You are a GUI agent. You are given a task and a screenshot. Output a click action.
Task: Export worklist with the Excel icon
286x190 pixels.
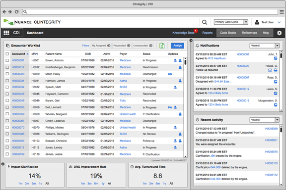pyautogui.click(x=162, y=46)
